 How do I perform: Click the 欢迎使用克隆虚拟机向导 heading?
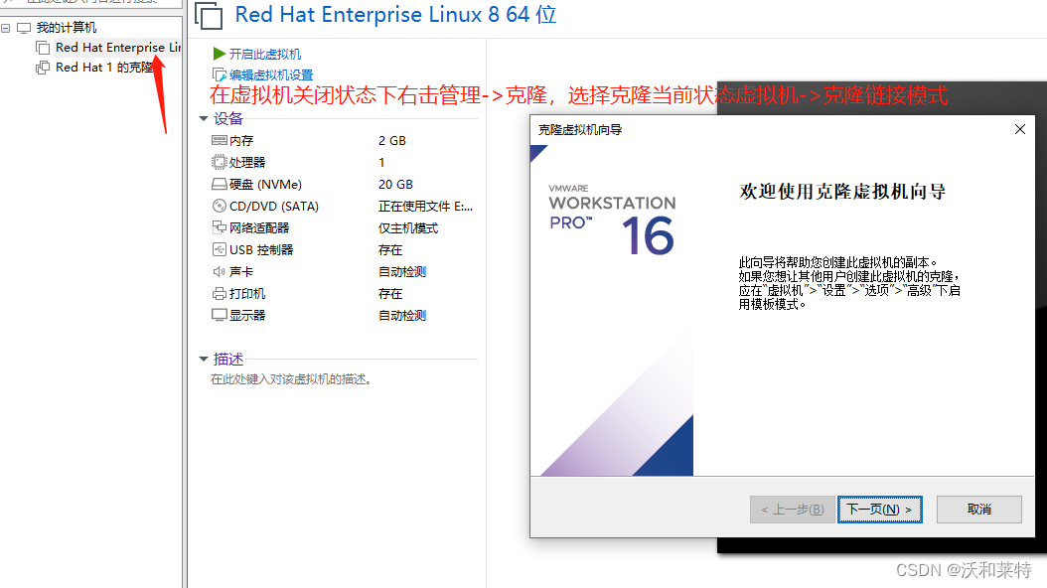click(x=842, y=192)
